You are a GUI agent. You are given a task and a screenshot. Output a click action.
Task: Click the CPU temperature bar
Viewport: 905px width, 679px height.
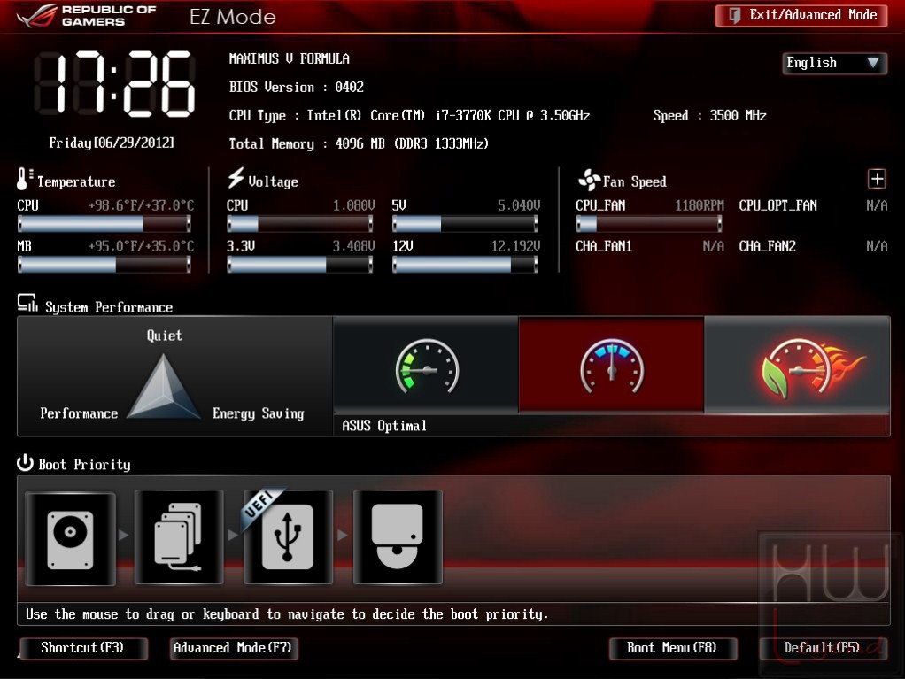[x=104, y=223]
